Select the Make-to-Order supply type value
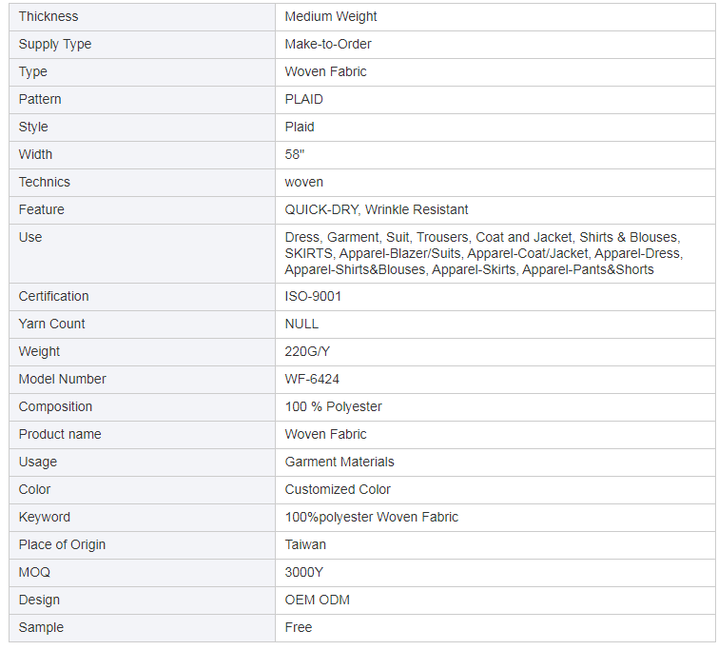Image resolution: width=718 pixels, height=650 pixels. point(328,45)
